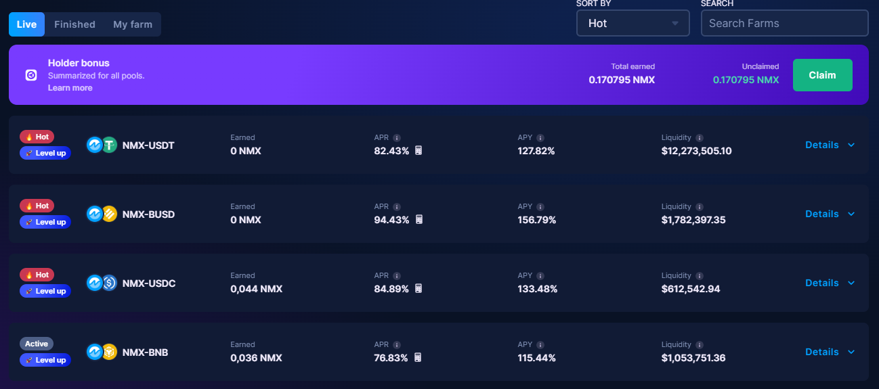Click liquidity value $12,273,505.10
Screen dimensions: 879x389
pyautogui.click(x=696, y=151)
